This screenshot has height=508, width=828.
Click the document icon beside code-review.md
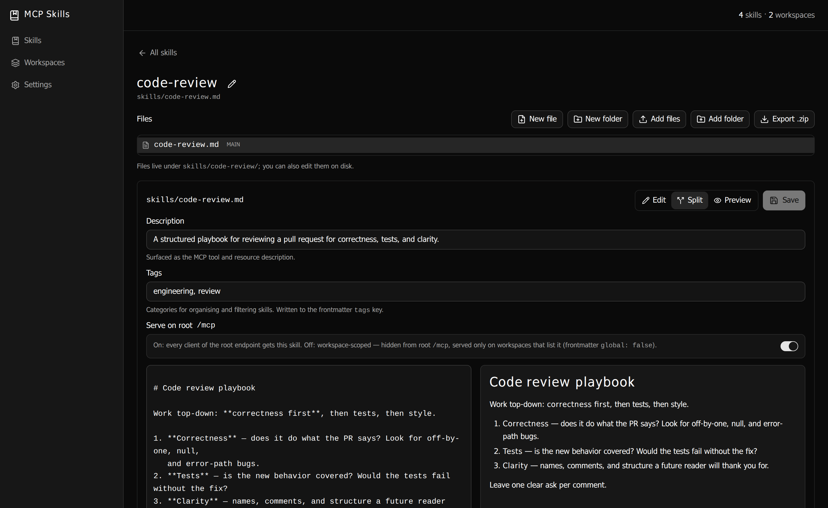tap(146, 145)
